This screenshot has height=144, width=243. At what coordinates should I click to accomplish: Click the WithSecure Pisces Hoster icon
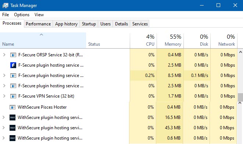12,107
